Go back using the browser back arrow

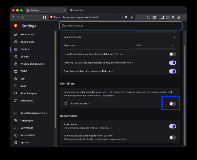click(13, 17)
